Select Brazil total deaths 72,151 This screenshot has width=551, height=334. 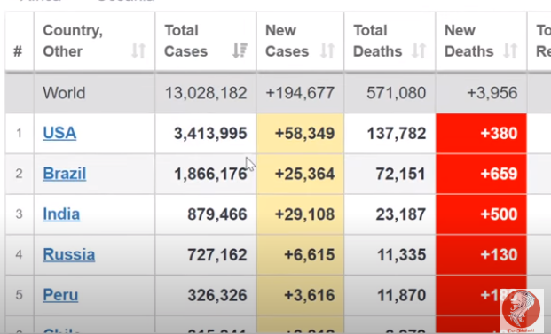coord(401,174)
